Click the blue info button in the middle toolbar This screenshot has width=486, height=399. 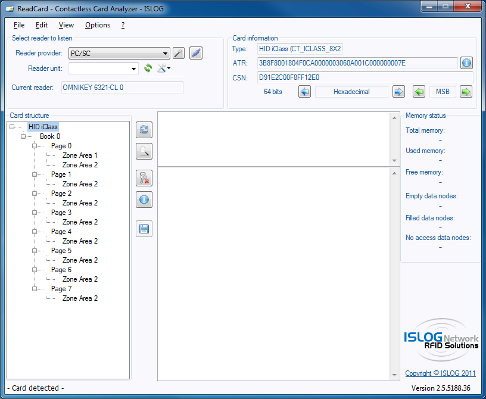click(x=144, y=199)
